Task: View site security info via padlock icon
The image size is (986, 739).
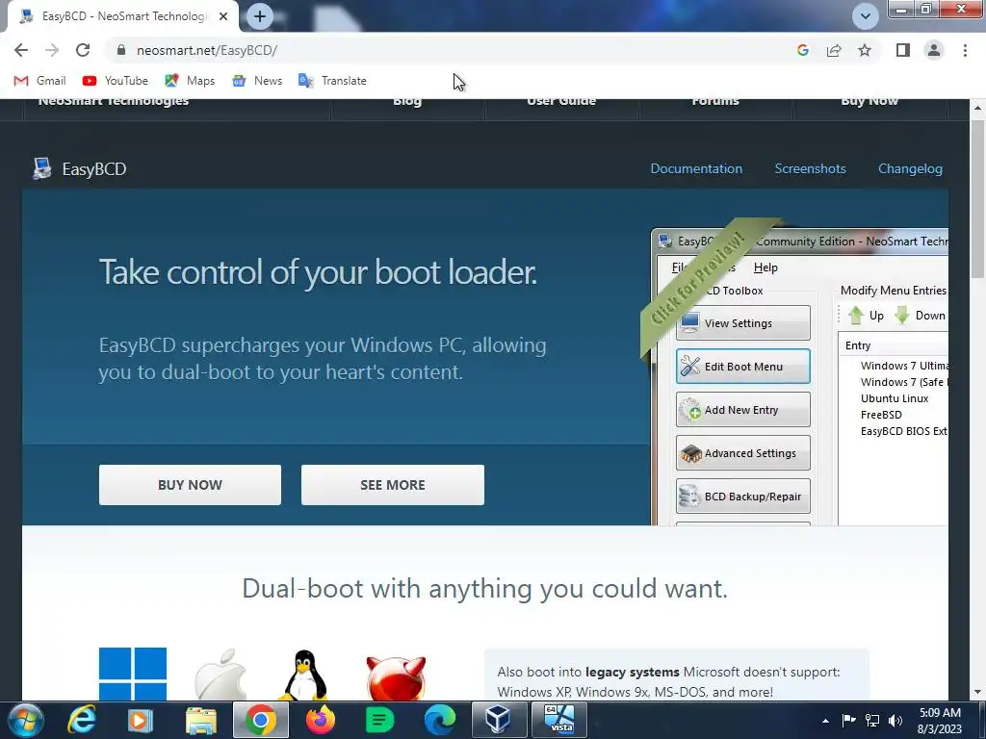Action: click(x=122, y=50)
